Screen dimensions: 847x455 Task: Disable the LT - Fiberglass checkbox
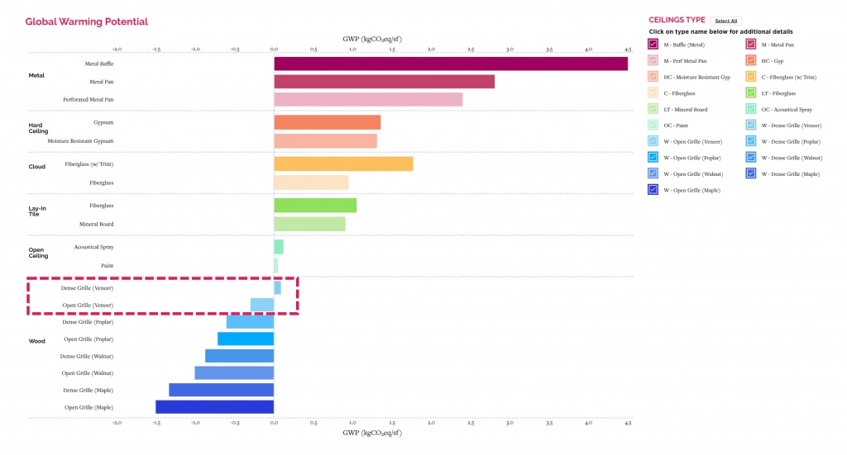coord(751,92)
